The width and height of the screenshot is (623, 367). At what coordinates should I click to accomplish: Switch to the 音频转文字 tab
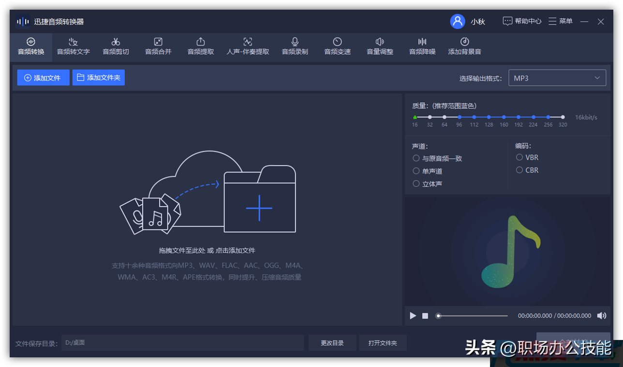pos(73,47)
